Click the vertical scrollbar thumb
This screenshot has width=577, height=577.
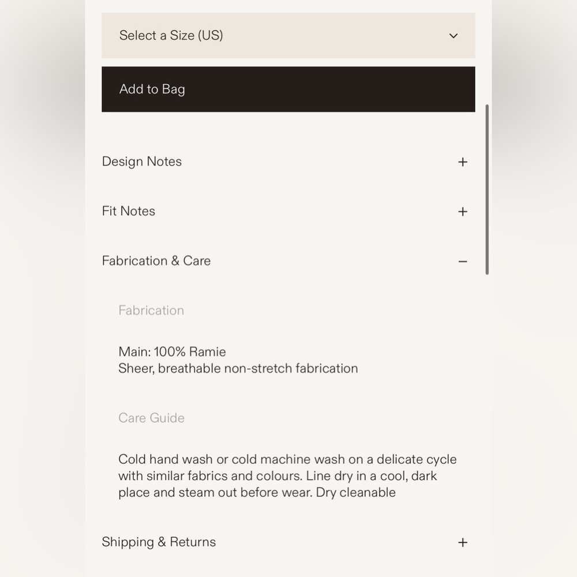coord(487,189)
